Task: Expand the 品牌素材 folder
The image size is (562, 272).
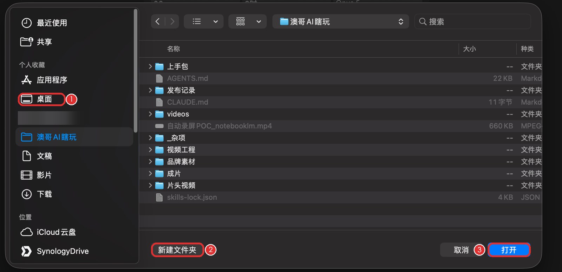Action: 150,162
